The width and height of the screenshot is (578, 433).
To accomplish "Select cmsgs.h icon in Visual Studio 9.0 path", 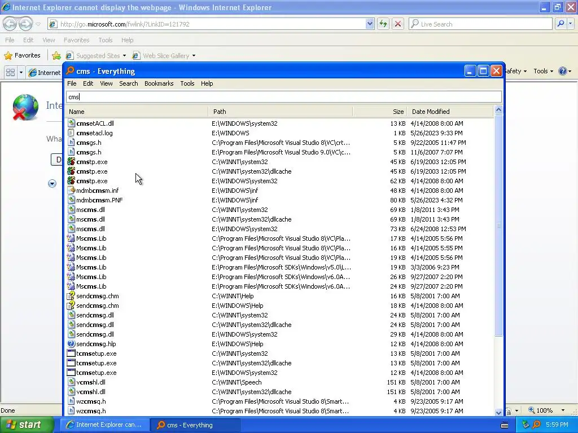I will 71,152.
